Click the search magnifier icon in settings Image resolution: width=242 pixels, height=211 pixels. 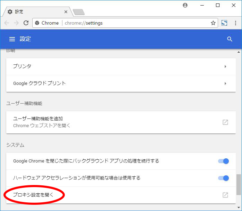click(x=230, y=39)
